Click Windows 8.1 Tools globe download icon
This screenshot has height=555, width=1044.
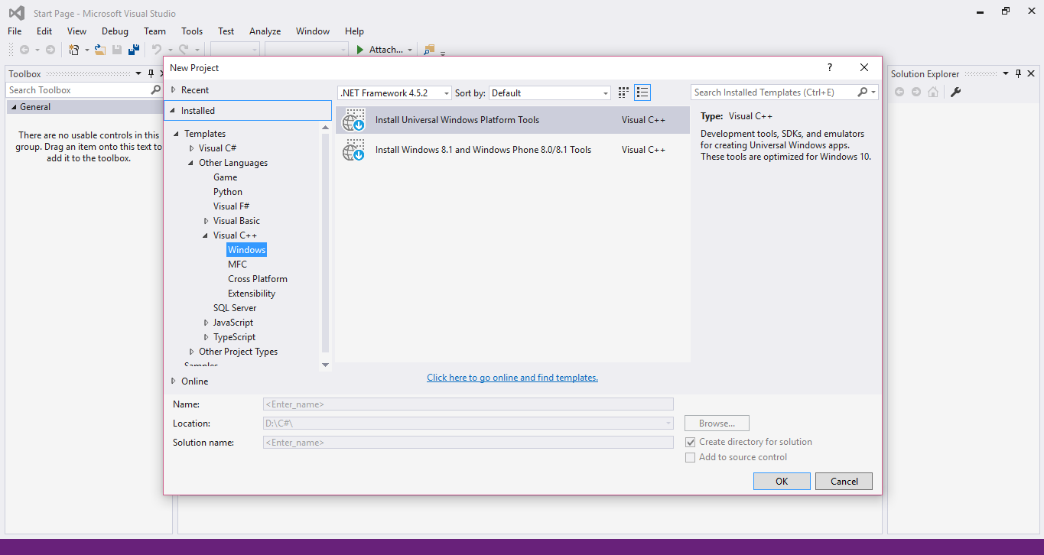(353, 150)
